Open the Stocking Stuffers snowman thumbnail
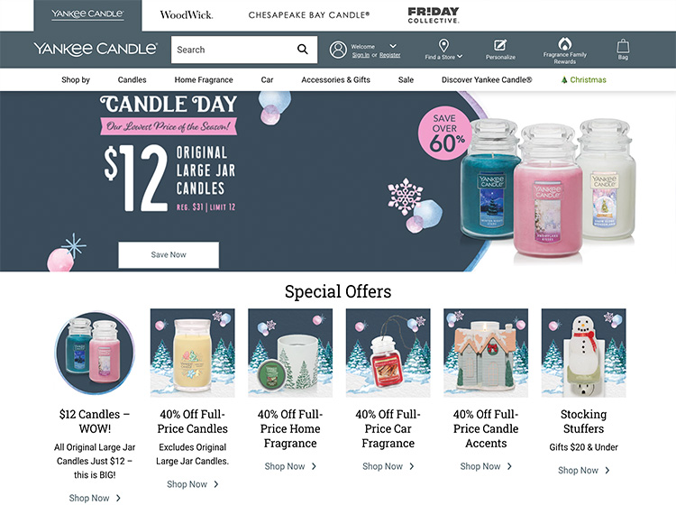676x505 pixels. pos(583,353)
